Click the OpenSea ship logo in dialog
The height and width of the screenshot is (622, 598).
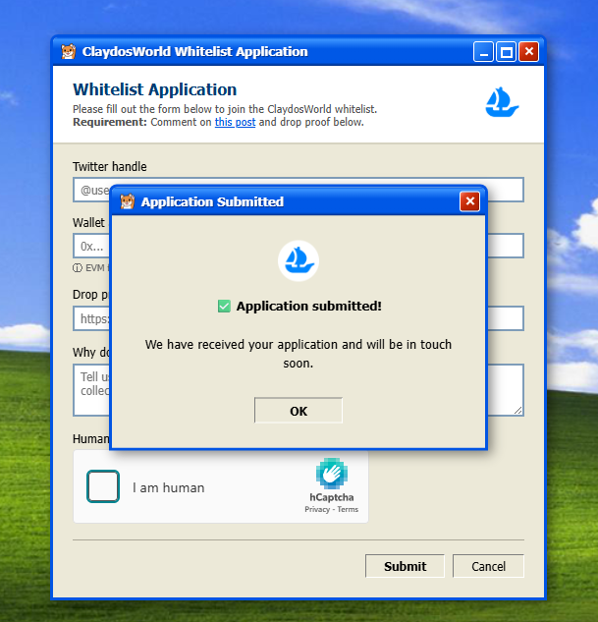(299, 260)
